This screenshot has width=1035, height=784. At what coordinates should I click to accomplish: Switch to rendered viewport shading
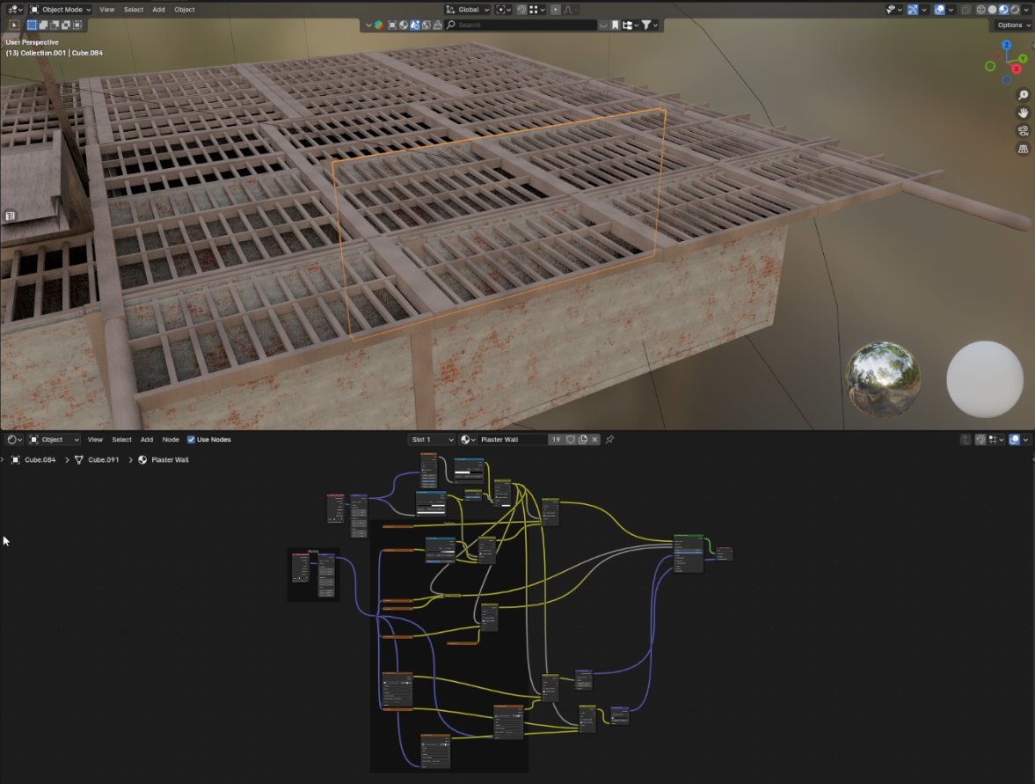click(x=1014, y=10)
